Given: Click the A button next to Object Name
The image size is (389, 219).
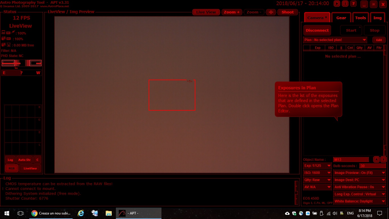Looking at the screenshot, I should pos(376,159).
